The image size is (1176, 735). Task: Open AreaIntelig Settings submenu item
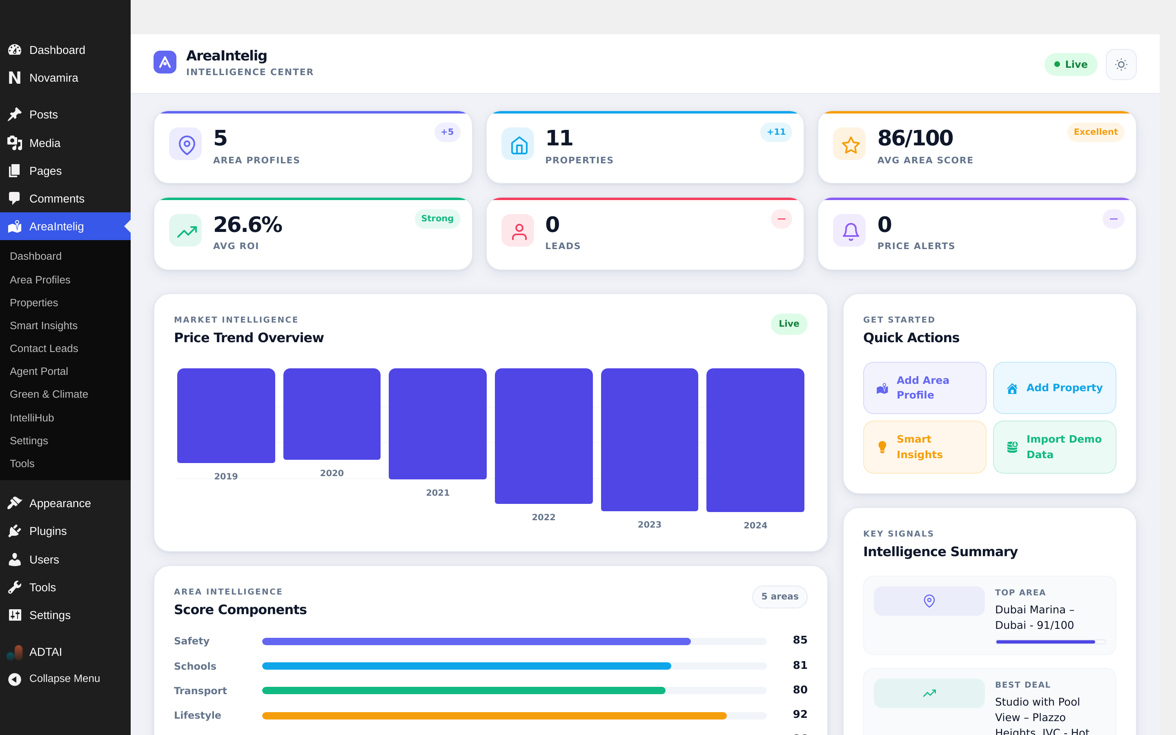tap(29, 441)
